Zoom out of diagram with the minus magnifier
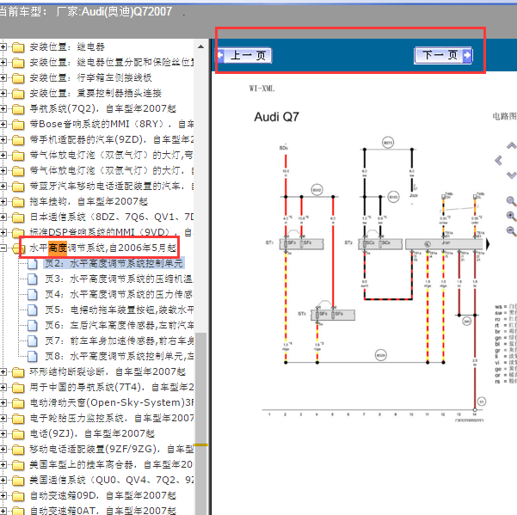 511,231
